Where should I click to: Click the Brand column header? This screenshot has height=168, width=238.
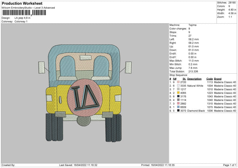coord(218,78)
